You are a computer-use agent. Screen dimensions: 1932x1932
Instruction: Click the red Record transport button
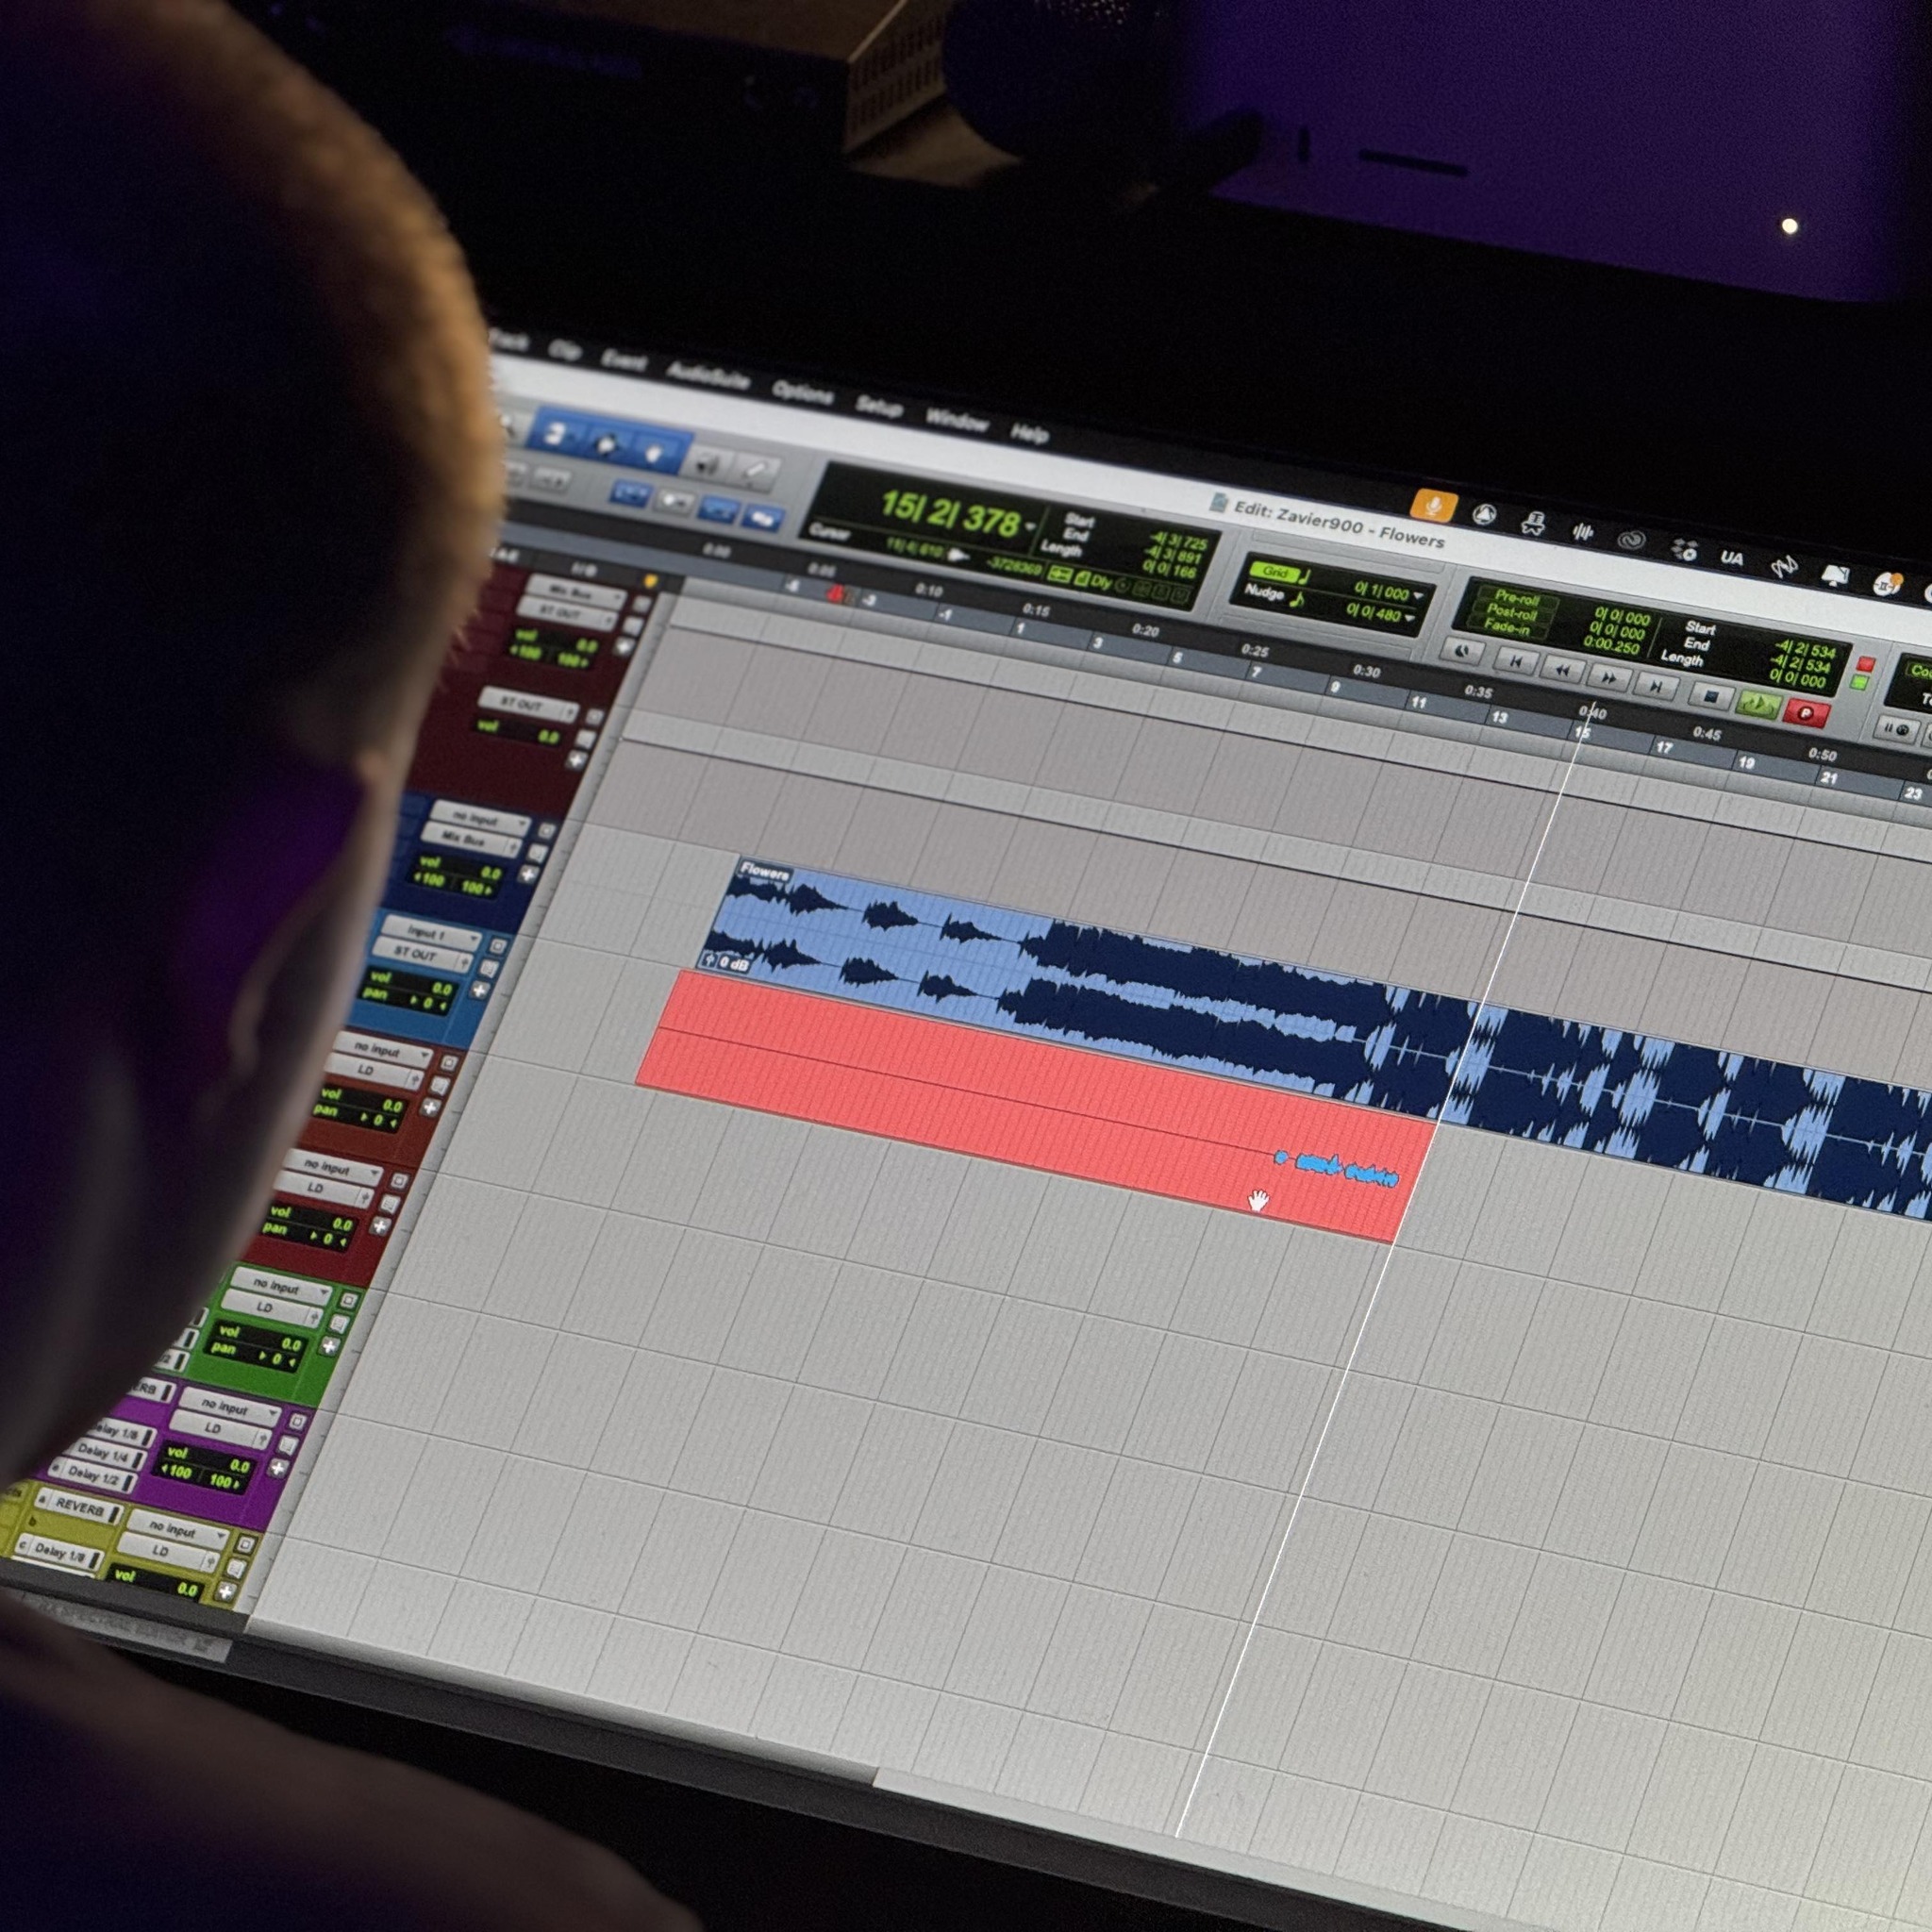click(x=1807, y=713)
